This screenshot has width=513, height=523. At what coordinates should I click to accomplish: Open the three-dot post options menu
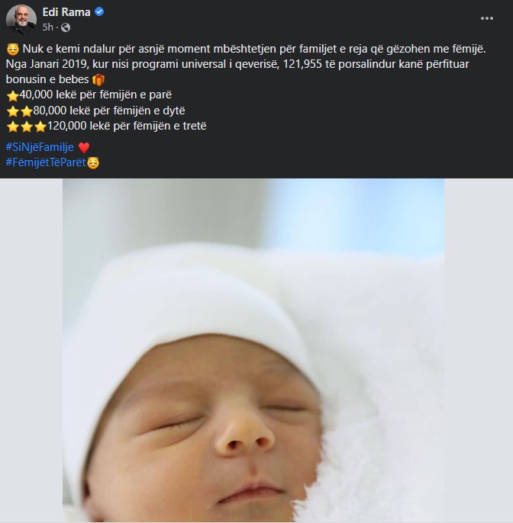(486, 18)
